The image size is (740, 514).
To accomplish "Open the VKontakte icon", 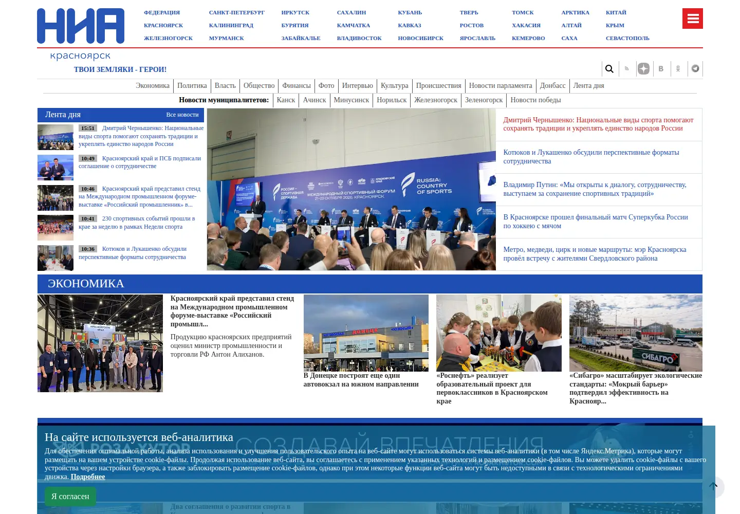I will (661, 69).
